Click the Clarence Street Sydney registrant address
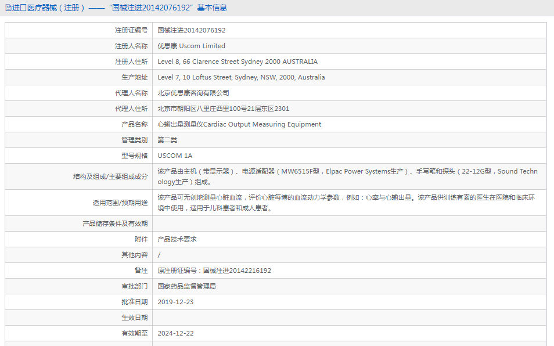 coord(238,62)
